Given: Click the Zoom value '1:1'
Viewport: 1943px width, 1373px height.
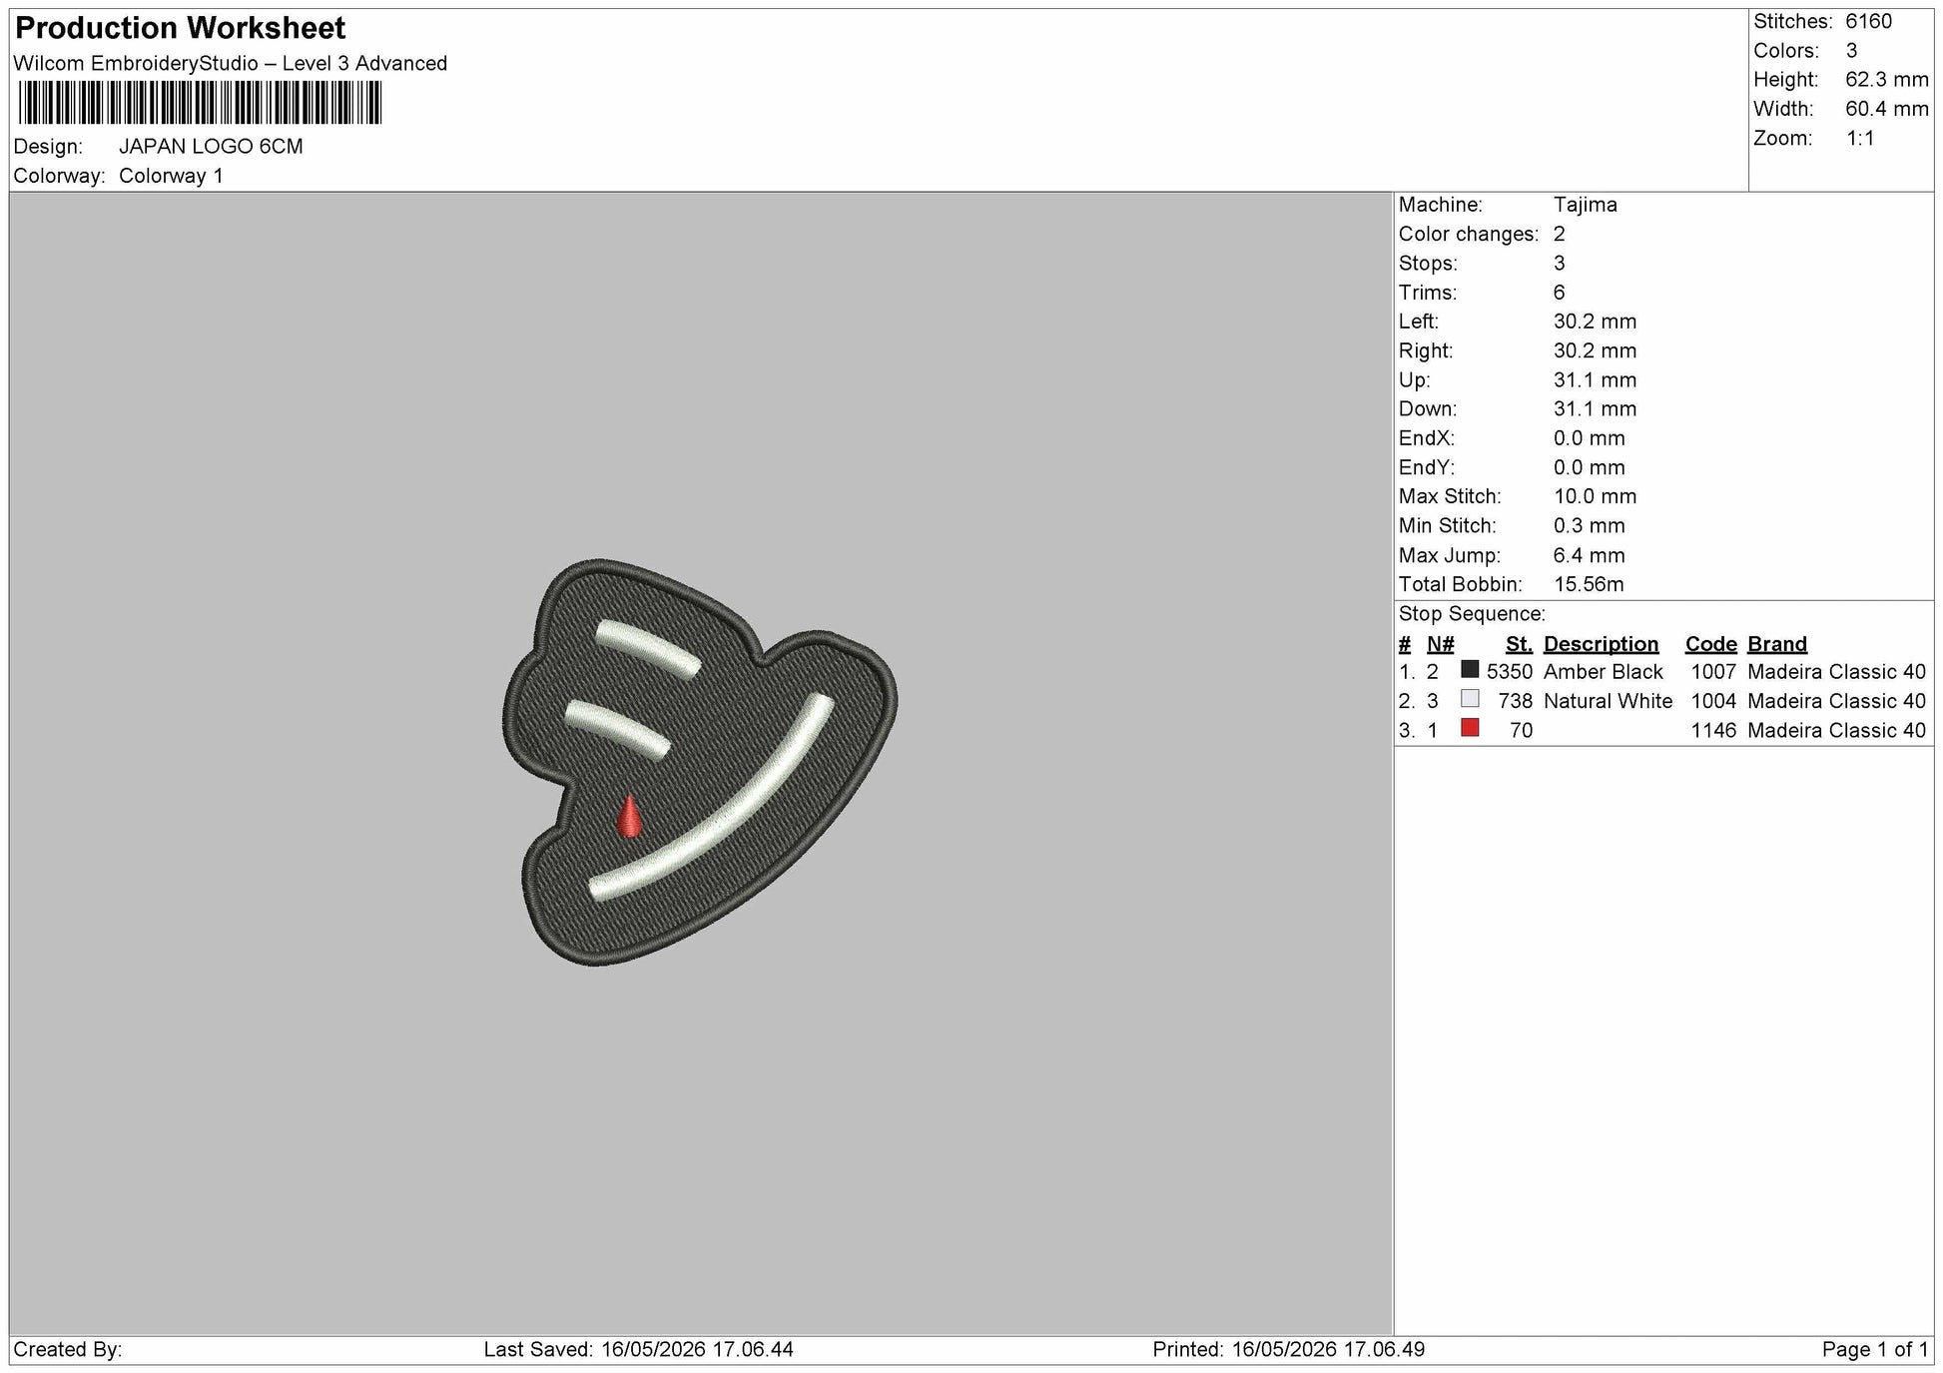Looking at the screenshot, I should tap(1859, 138).
